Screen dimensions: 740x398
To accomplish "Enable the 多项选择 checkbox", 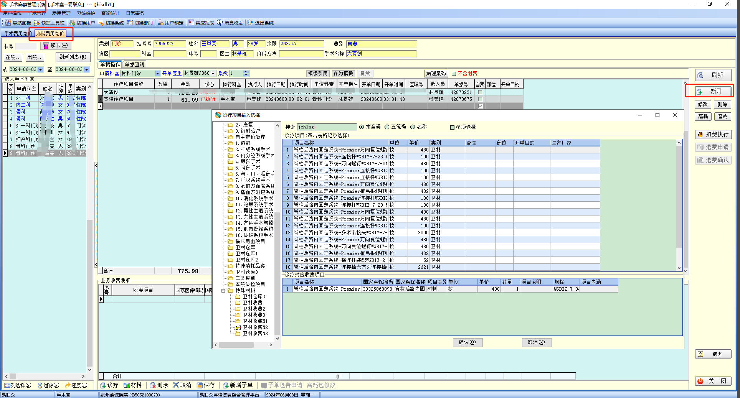I will [452, 127].
